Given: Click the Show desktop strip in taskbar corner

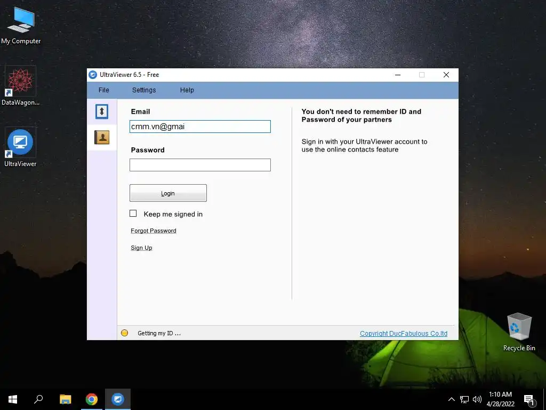Looking at the screenshot, I should click(x=544, y=399).
